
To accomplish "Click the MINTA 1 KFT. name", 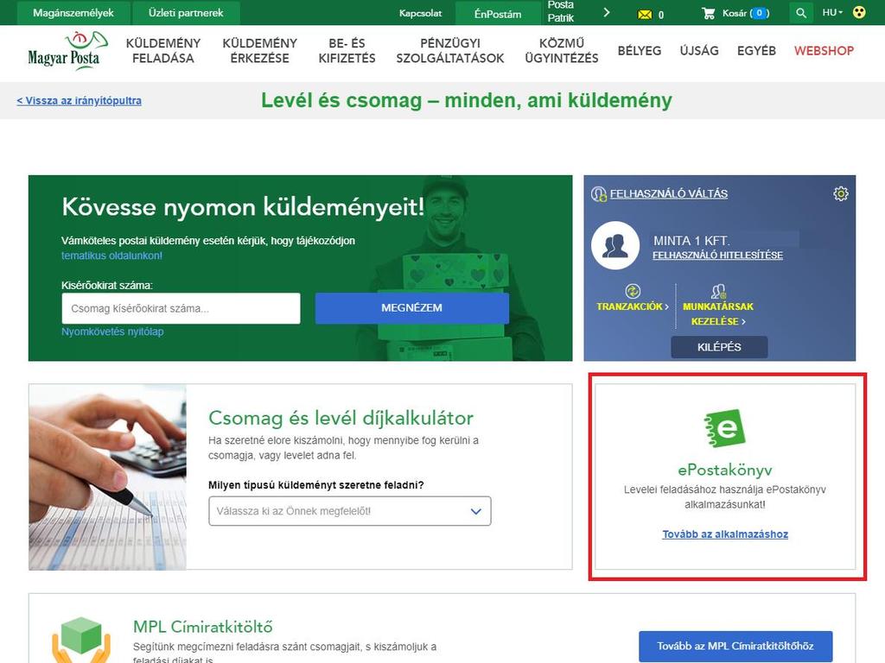I will point(691,240).
